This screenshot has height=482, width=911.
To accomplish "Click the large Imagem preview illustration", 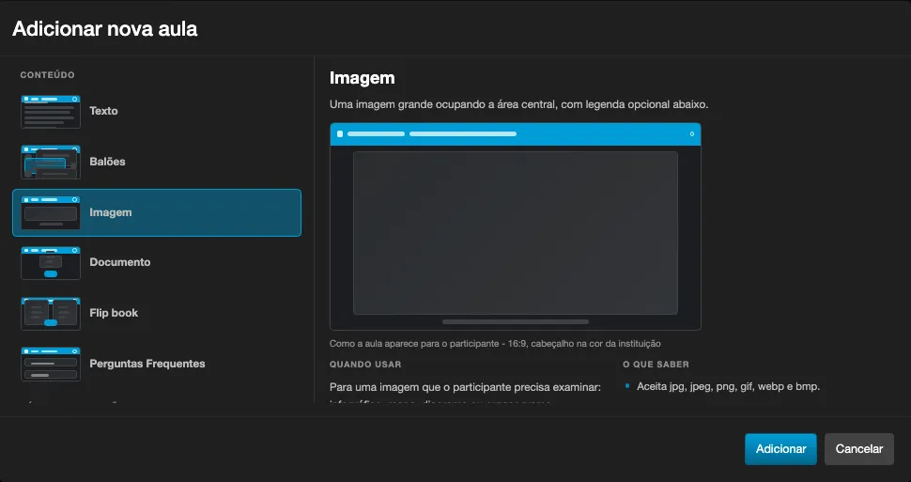I will (x=516, y=226).
